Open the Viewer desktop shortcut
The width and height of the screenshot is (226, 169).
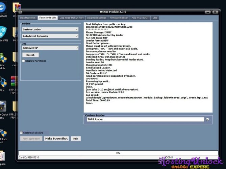pos(3,7)
